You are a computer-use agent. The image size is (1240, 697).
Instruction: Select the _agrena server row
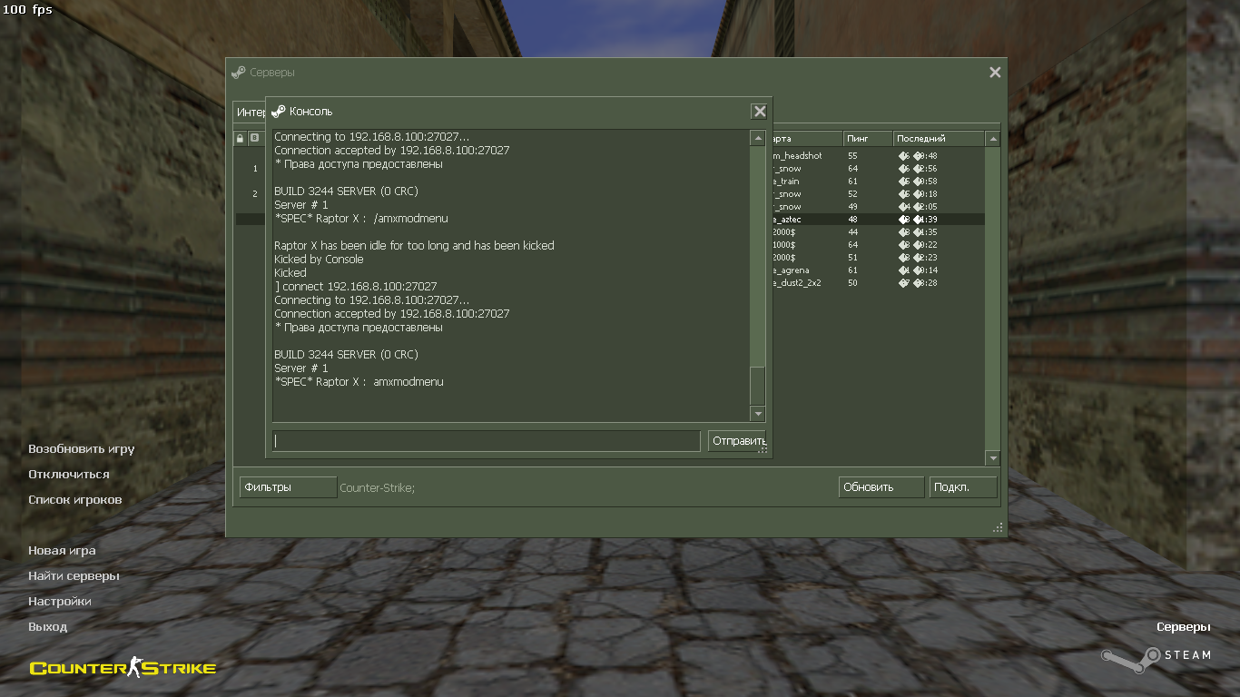pyautogui.click(x=879, y=270)
